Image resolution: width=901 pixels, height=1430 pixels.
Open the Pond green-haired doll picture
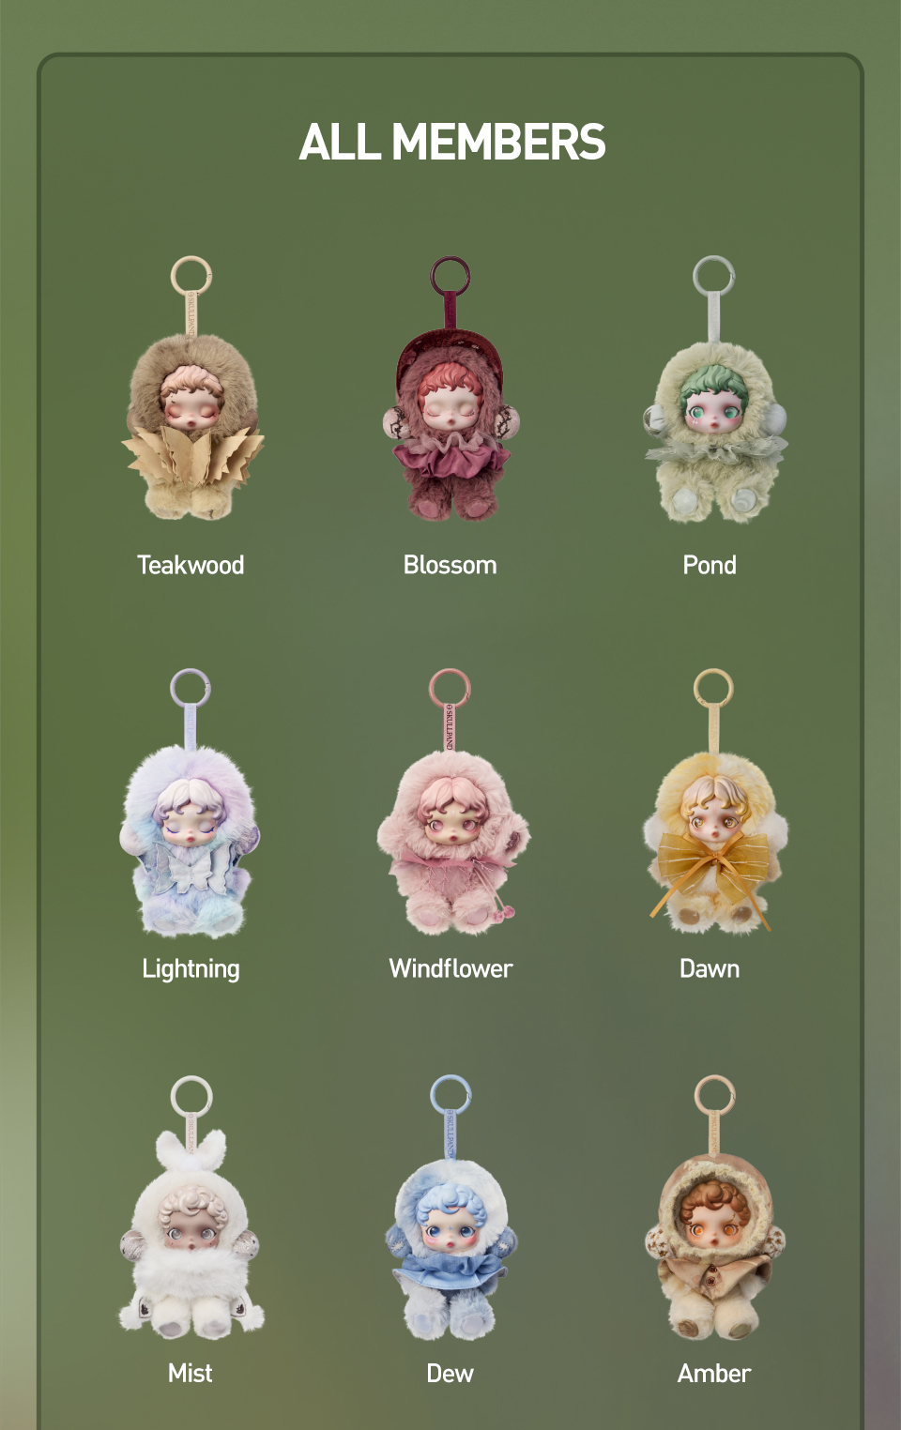[714, 388]
